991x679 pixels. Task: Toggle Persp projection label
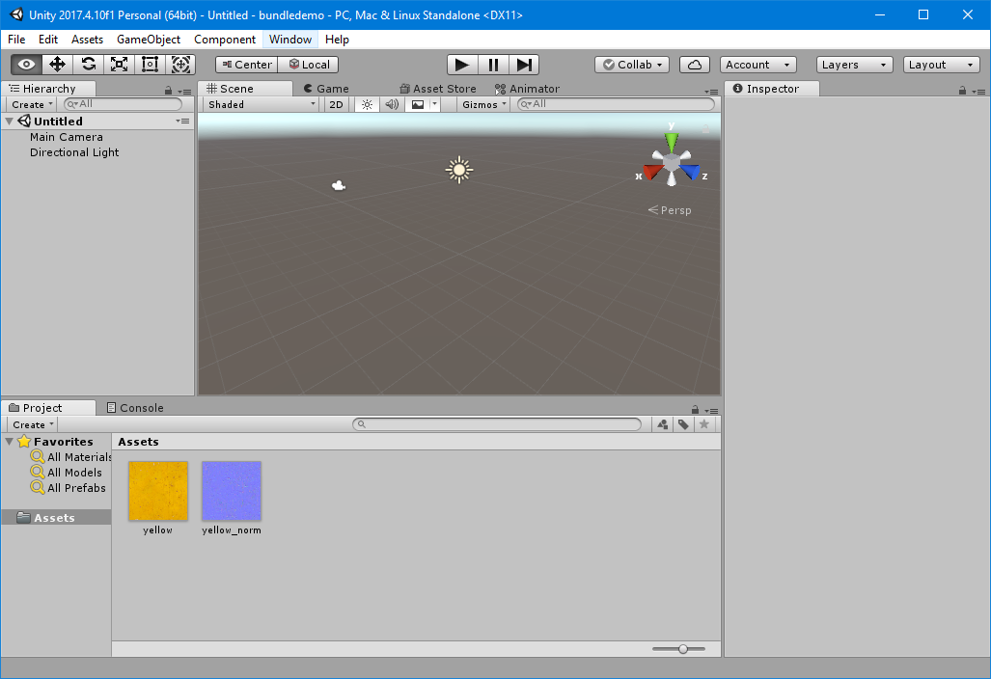[670, 210]
